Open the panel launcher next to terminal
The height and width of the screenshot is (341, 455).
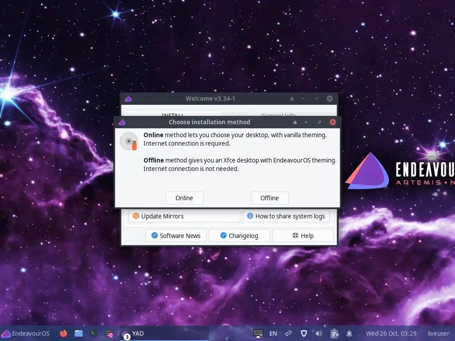click(109, 333)
